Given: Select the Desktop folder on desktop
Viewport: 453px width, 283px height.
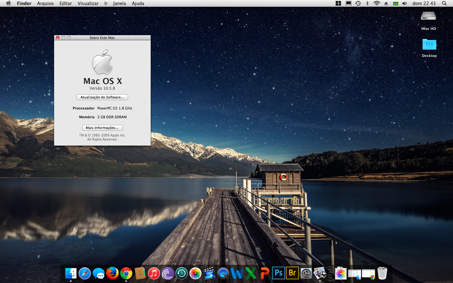Looking at the screenshot, I should point(429,45).
